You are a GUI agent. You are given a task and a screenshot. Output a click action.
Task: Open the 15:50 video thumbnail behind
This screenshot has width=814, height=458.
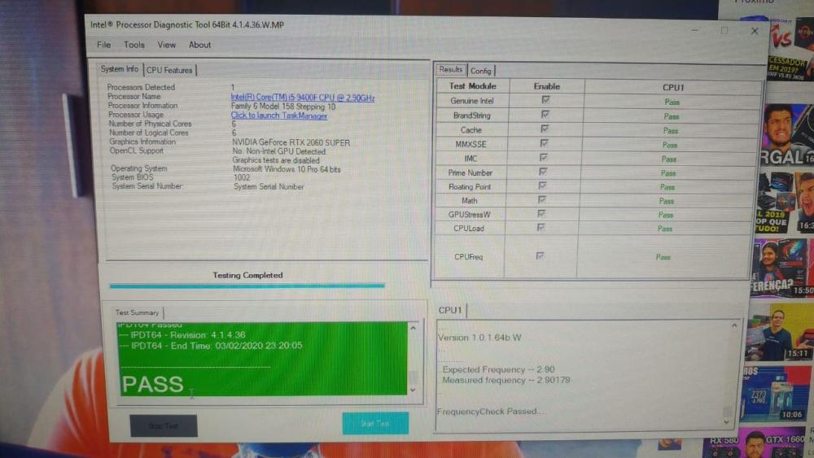(x=783, y=268)
